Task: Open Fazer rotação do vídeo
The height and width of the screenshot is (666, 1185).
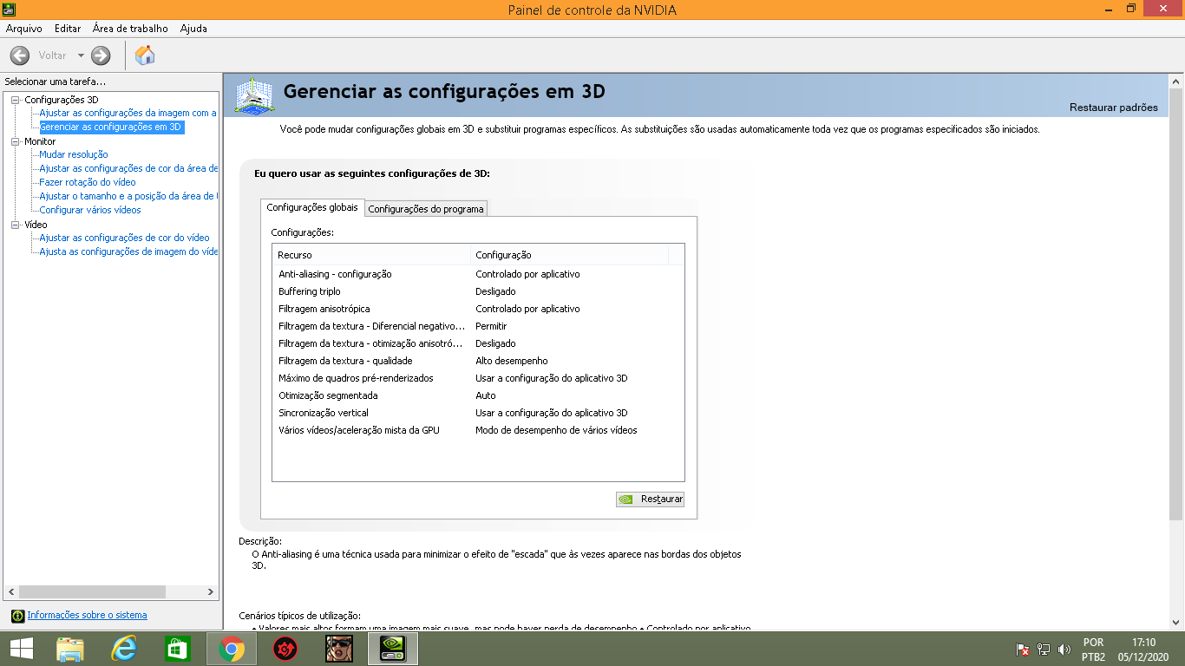Action: point(88,182)
